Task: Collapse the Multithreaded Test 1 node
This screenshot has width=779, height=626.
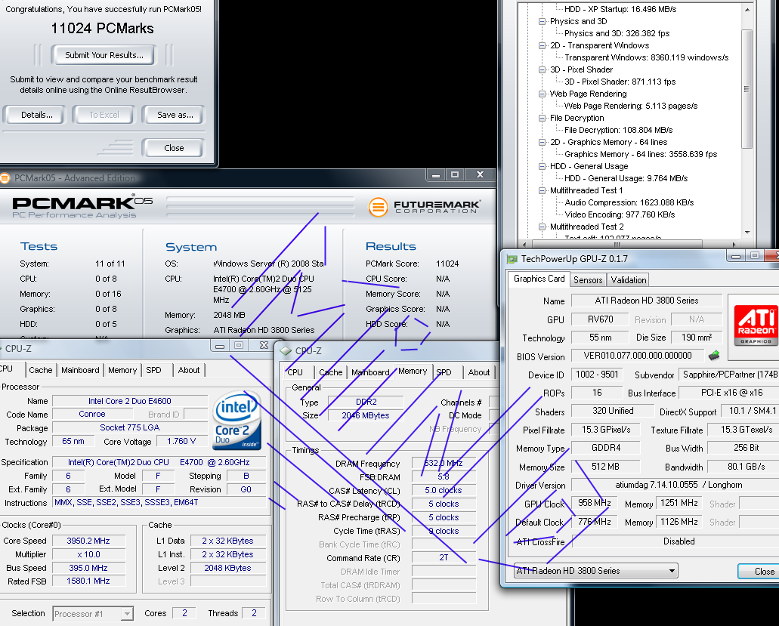Action: click(542, 190)
